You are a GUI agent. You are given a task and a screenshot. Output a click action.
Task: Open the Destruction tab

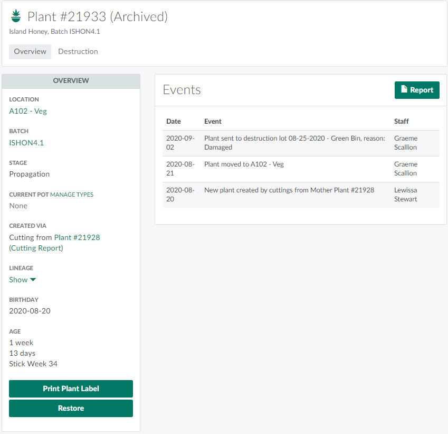point(78,51)
